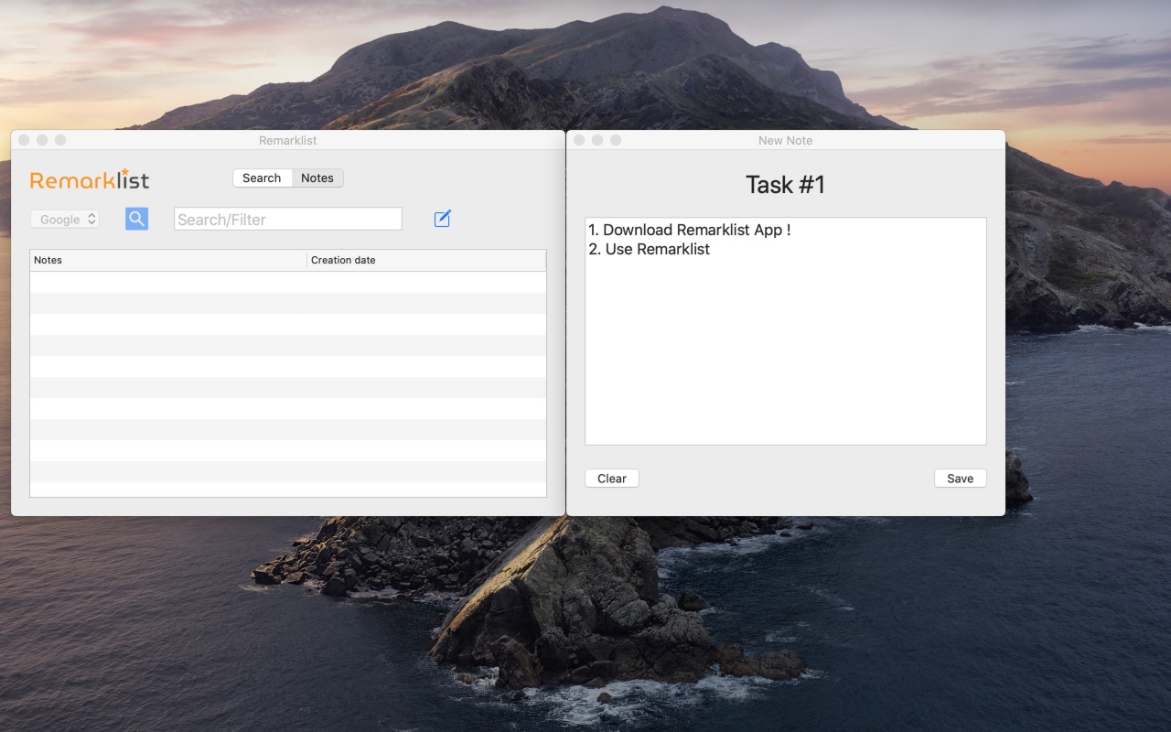Click the Creation date column header
The height and width of the screenshot is (732, 1171).
point(426,260)
